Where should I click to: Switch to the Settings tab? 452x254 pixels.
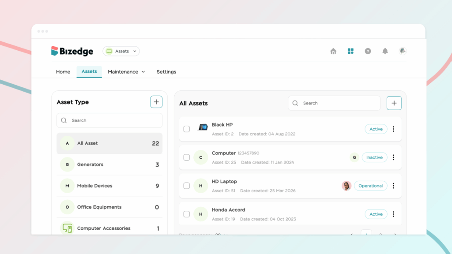coord(166,72)
